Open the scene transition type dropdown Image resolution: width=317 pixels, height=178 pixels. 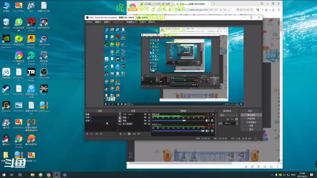[229, 115]
